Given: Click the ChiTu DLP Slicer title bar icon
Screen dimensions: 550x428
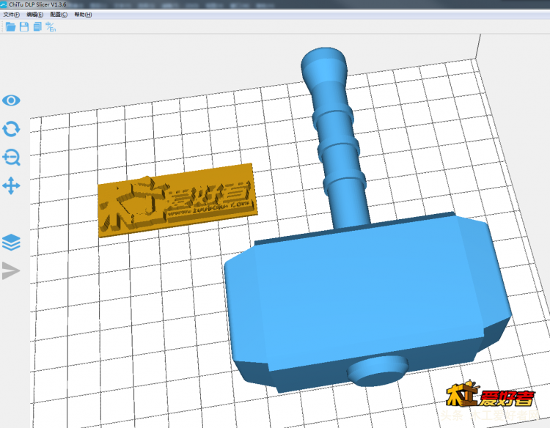Looking at the screenshot, I should [4, 4].
